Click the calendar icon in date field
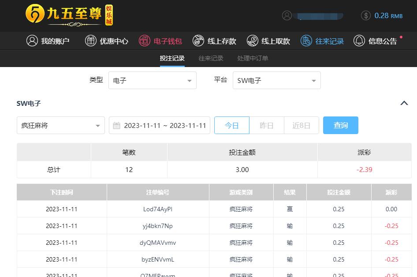The image size is (417, 277). pos(116,125)
